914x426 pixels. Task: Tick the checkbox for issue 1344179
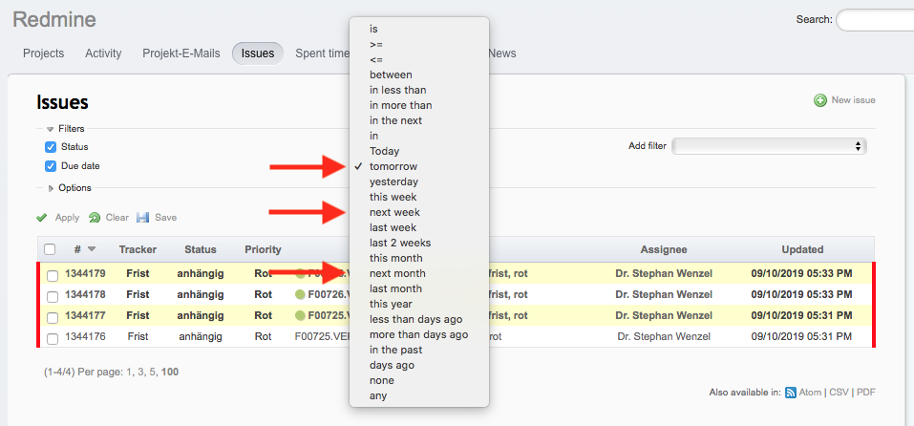tap(51, 274)
